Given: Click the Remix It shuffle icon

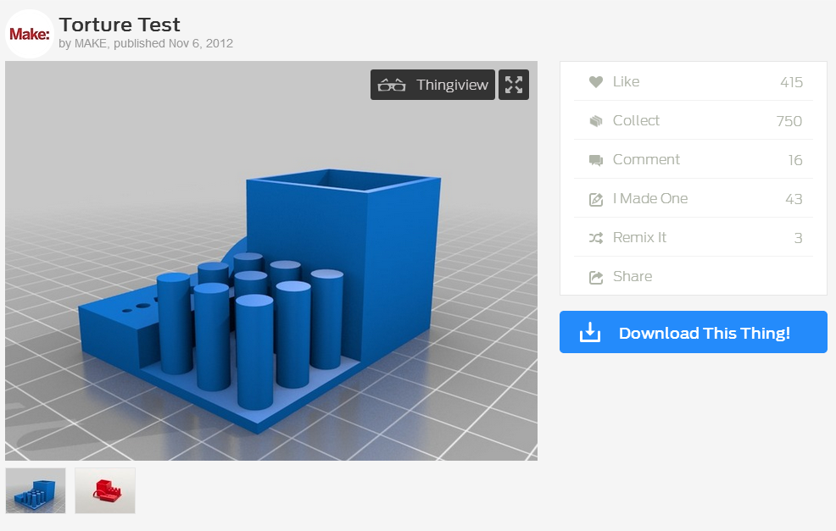Looking at the screenshot, I should click(595, 238).
